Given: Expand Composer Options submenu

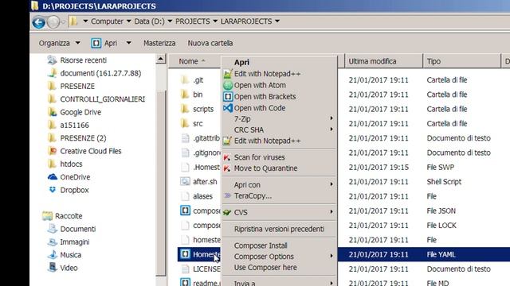Looking at the screenshot, I should 280,257.
